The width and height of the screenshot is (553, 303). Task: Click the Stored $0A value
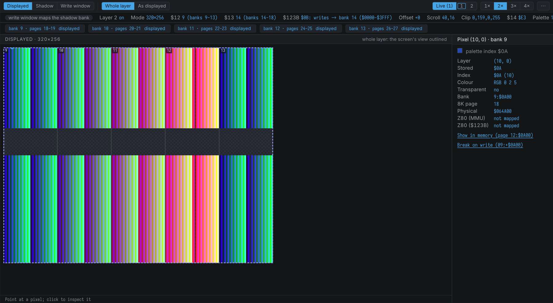click(498, 68)
